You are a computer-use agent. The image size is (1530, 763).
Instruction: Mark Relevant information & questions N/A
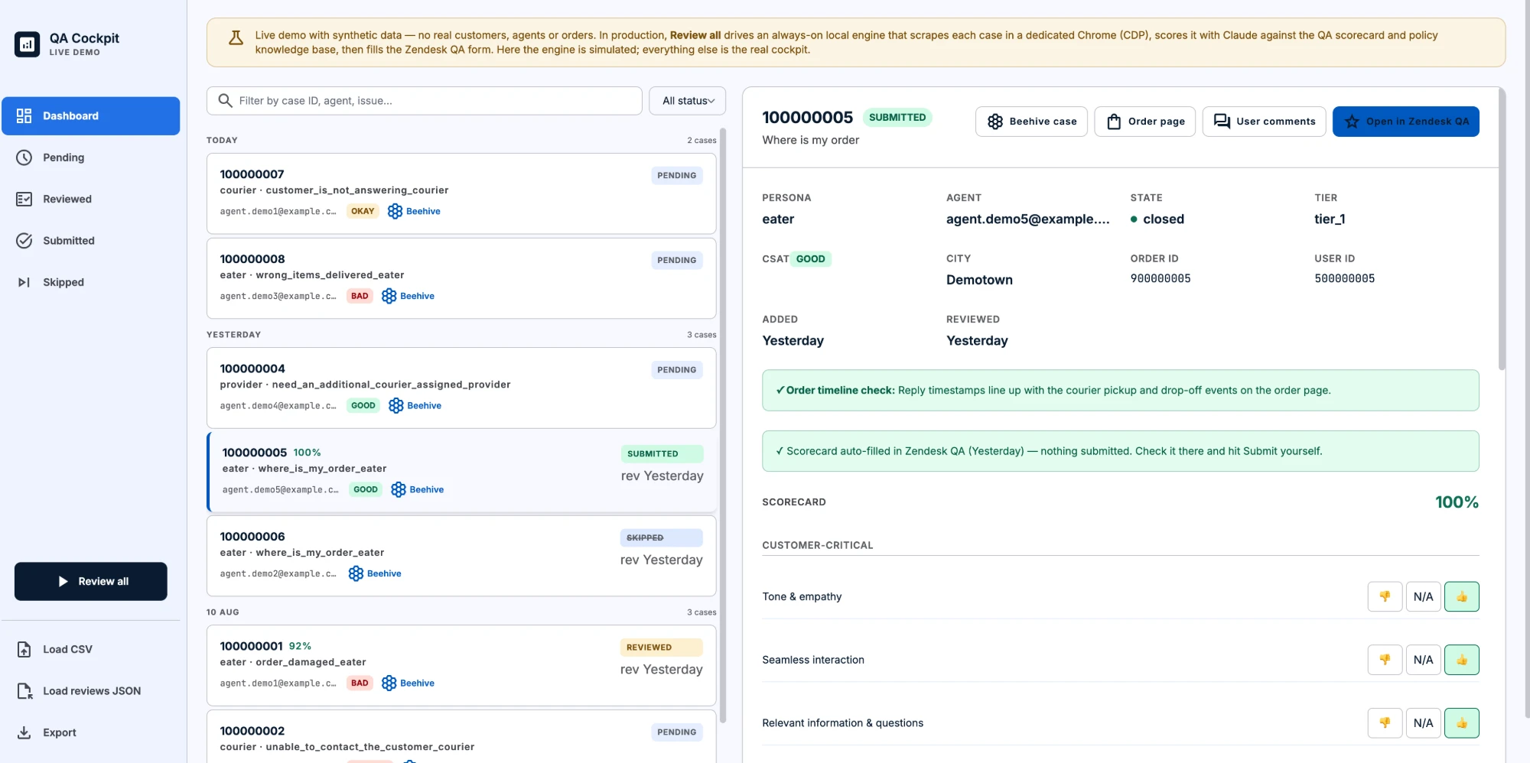[1423, 723]
